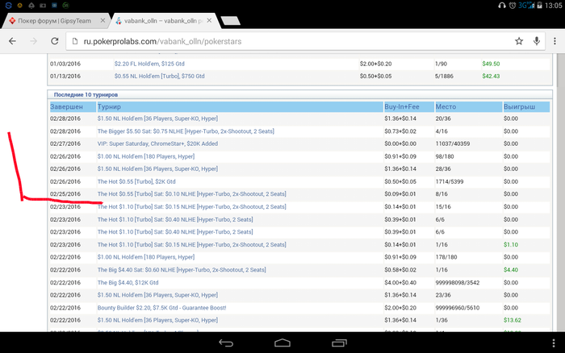
Task: Open The Big $4.40, $12K Gtd link
Action: tap(128, 283)
